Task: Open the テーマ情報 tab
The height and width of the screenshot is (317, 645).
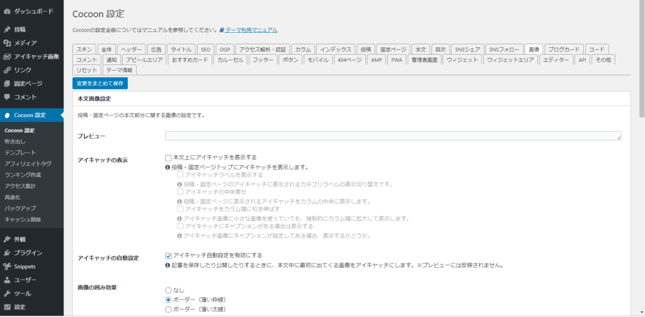Action: point(119,70)
